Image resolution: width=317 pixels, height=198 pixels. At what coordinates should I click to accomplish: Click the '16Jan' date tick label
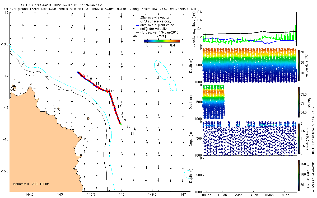269,195
